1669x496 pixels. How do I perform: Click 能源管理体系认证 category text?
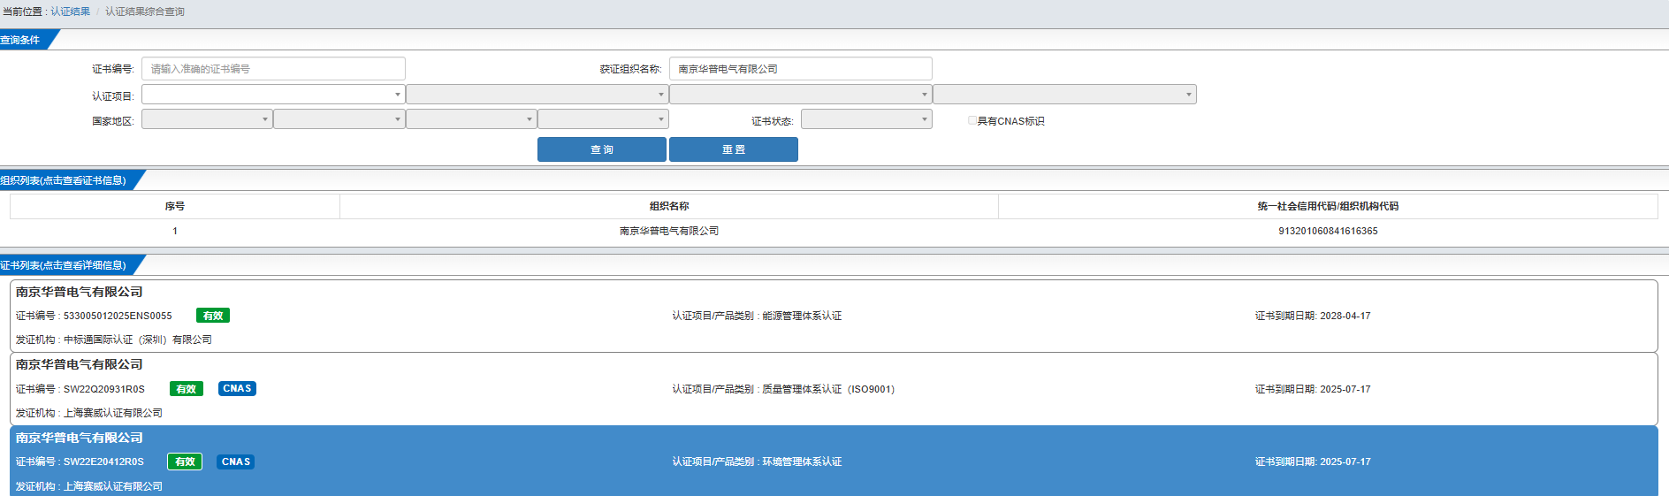tap(802, 316)
